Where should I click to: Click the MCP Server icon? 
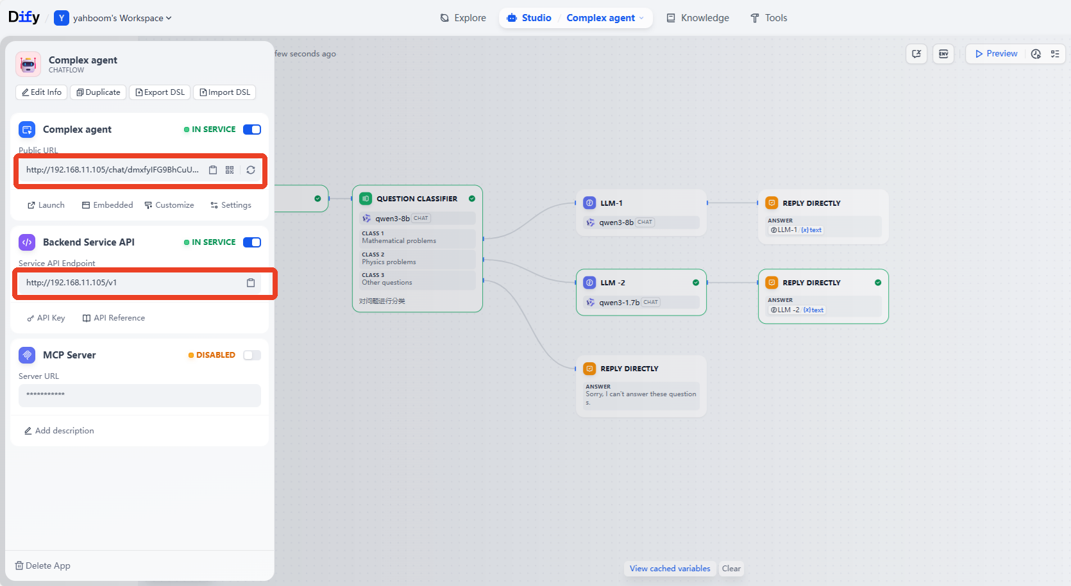[x=27, y=355]
